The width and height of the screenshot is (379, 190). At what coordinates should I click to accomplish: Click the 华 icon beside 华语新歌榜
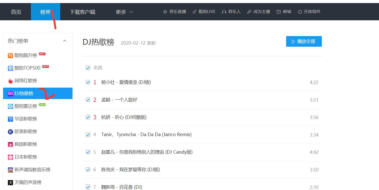click(10, 119)
